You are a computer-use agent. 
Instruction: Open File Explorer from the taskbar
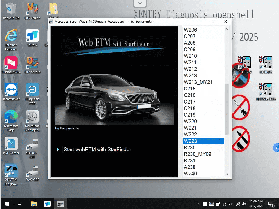click(34, 204)
